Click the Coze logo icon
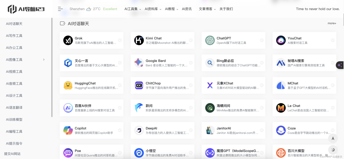The width and height of the screenshot is (344, 159). click(281, 131)
